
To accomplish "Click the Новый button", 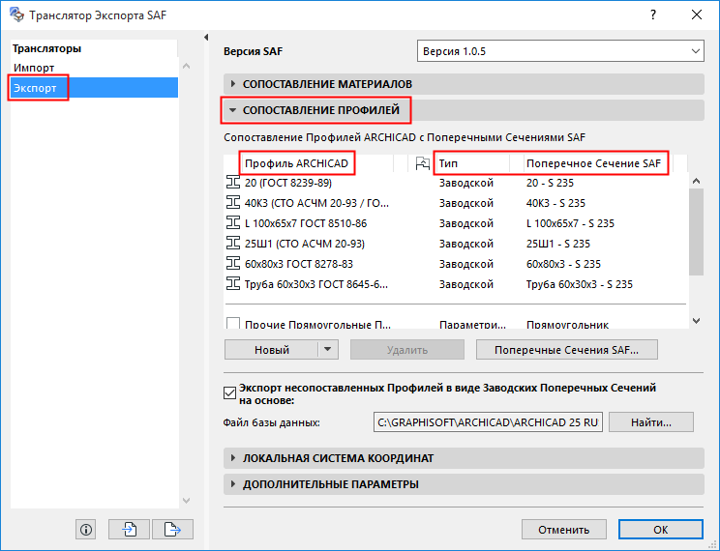I will pos(271,350).
